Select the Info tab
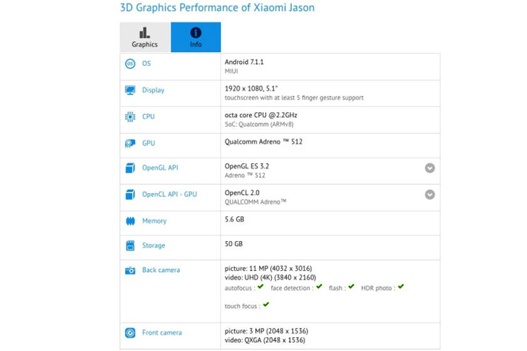527x351 pixels. coord(196,37)
